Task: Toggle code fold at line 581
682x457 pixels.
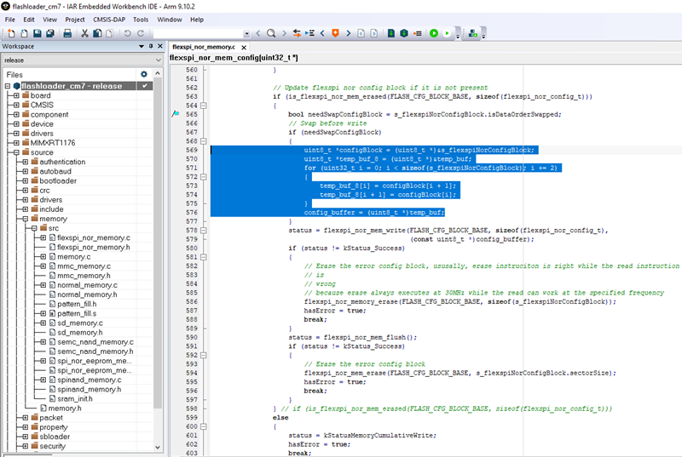Action: click(x=203, y=257)
